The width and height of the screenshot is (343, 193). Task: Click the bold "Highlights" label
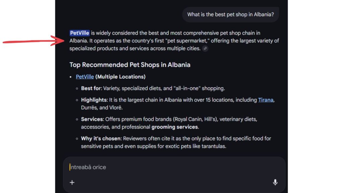click(x=94, y=100)
